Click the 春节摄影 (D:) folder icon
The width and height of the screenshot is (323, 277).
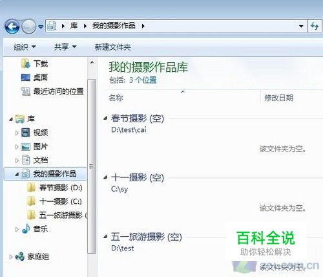[x=32, y=188]
